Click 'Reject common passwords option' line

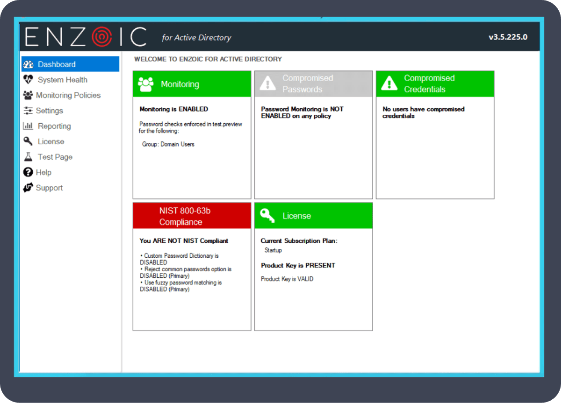186,273
